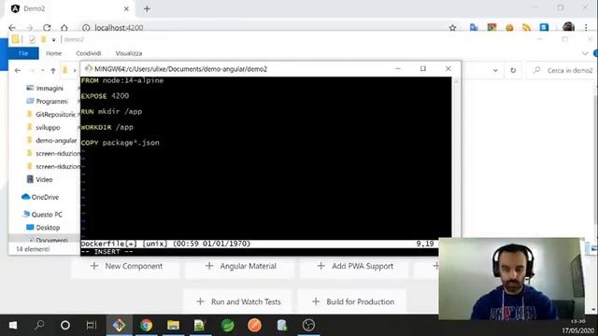598x336 pixels.
Task: Click the Cerca in demo2 search box
Action: tap(562, 71)
